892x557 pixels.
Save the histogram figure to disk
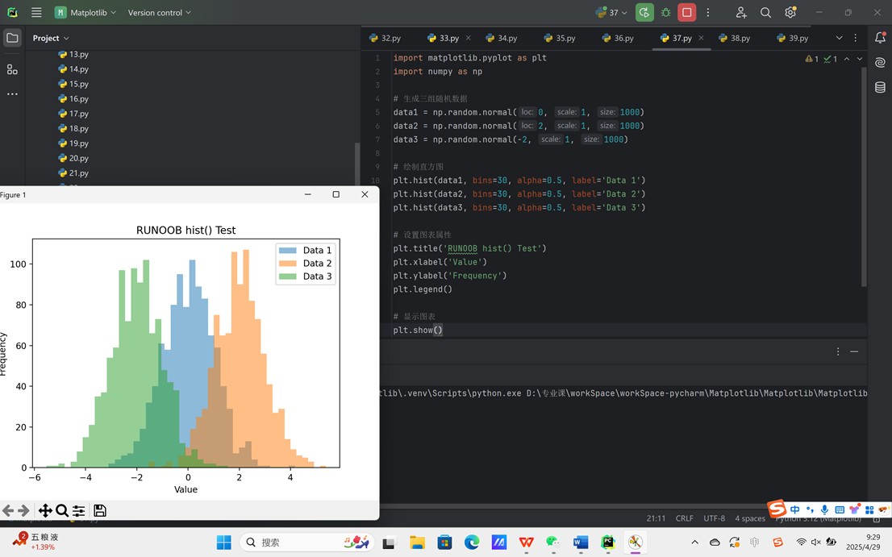[99, 509]
